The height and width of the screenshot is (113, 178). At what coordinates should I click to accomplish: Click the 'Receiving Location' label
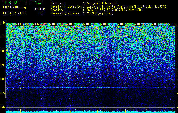coord(66,6)
